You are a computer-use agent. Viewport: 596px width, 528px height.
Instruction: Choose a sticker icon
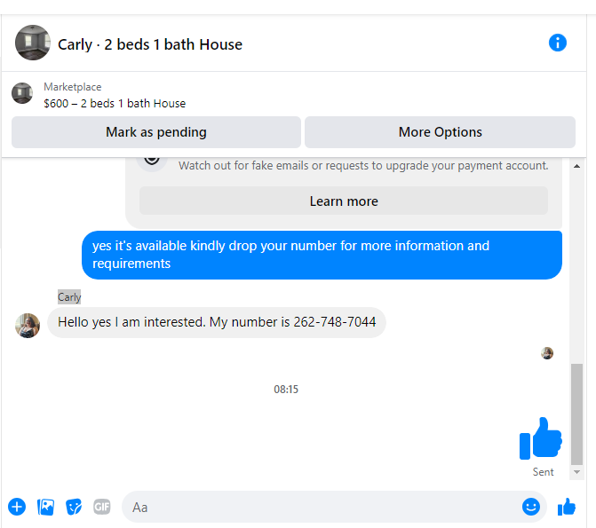coord(74,507)
